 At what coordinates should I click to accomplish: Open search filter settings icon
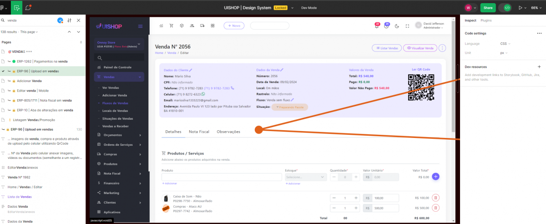[x=69, y=20]
